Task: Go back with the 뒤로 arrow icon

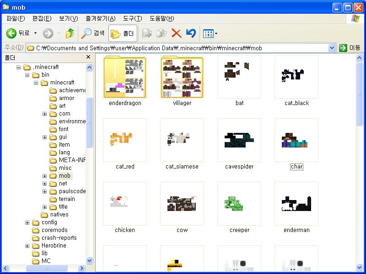Action: point(11,33)
